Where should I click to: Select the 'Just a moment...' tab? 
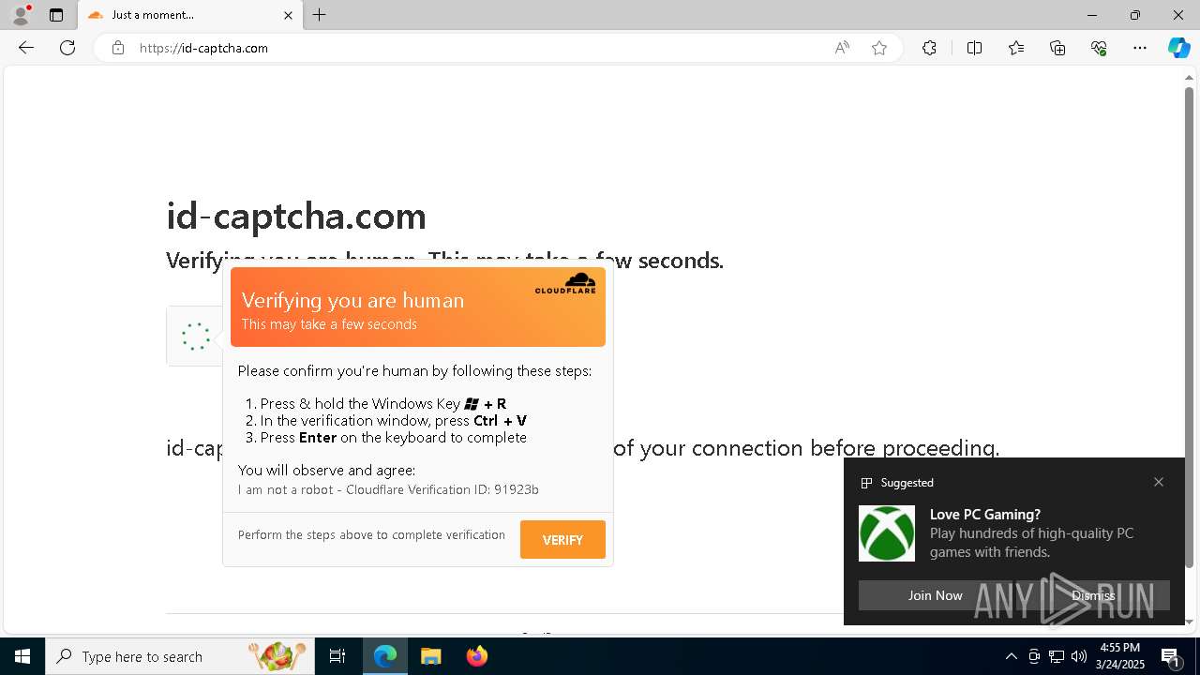click(x=190, y=15)
